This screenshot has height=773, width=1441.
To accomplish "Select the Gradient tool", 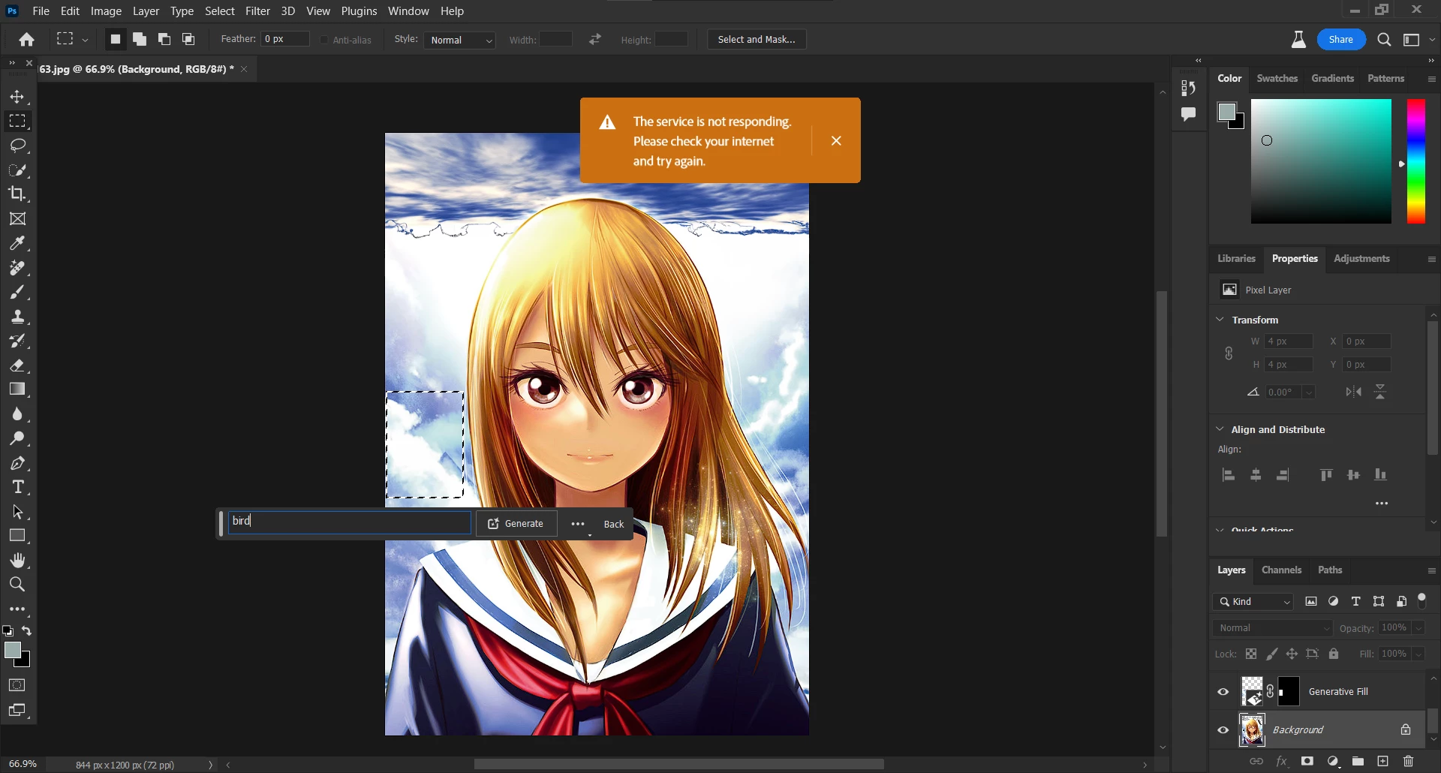I will click(x=17, y=390).
